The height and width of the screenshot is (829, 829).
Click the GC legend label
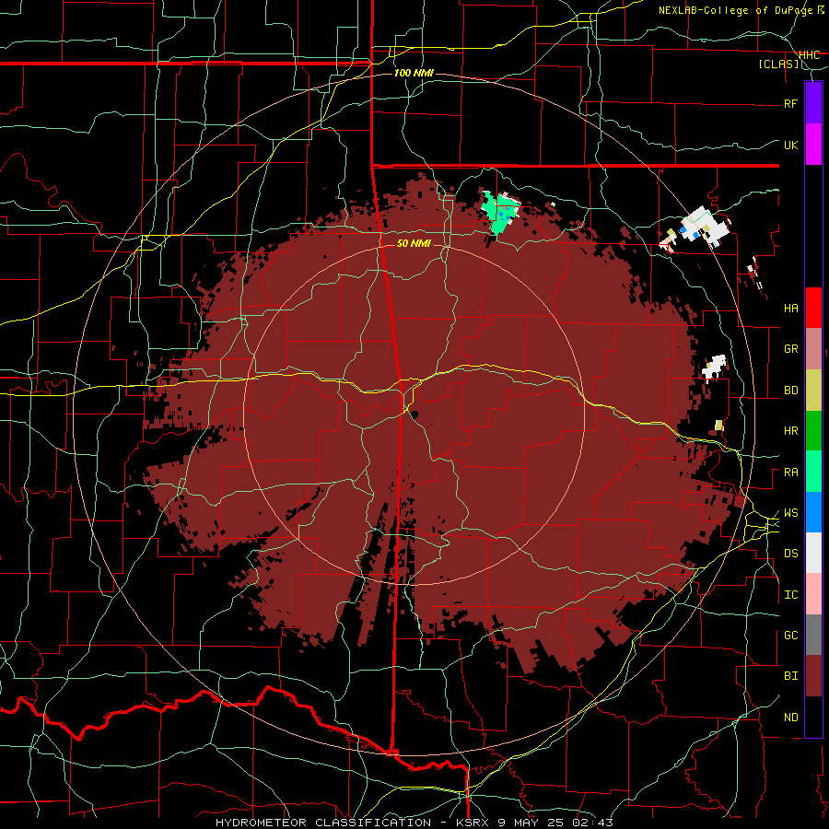tap(790, 636)
